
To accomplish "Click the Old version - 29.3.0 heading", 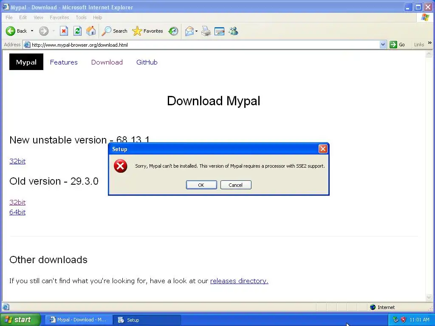I will click(x=54, y=181).
